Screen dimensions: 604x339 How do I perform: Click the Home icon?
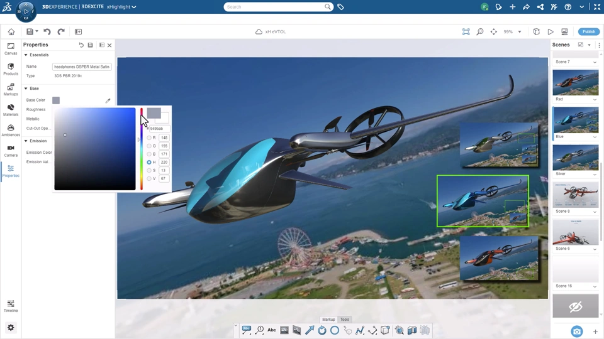click(11, 31)
